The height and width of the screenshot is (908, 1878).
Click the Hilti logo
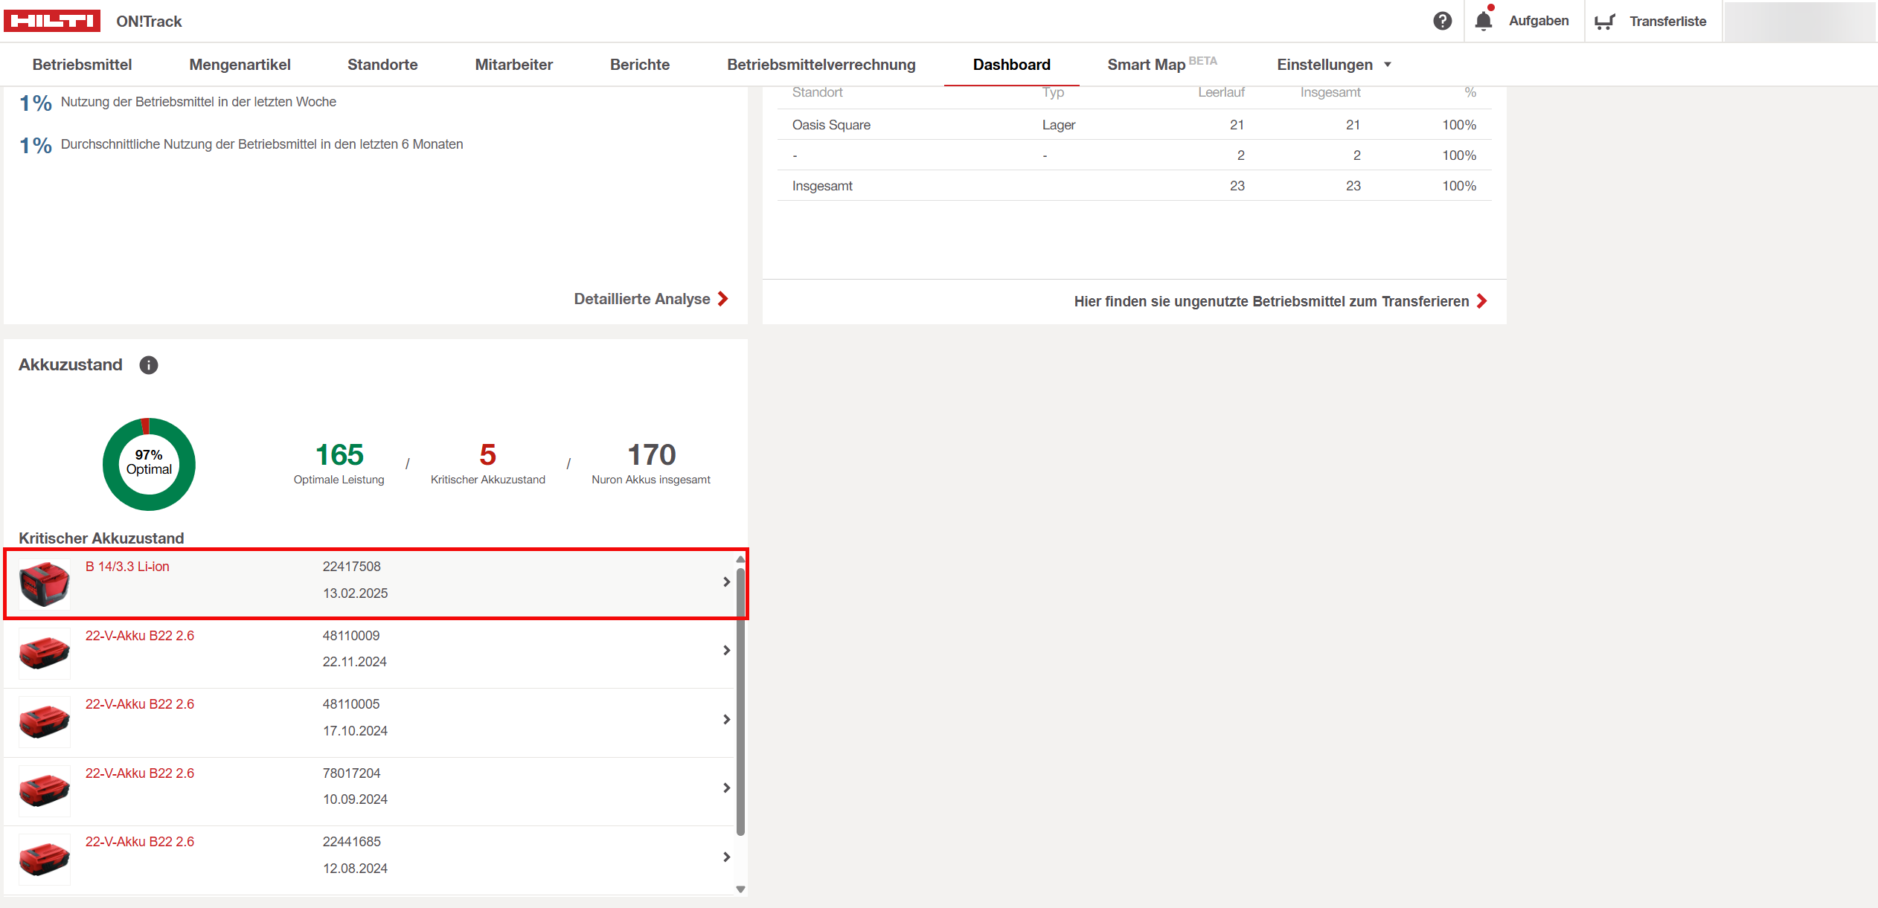52,21
